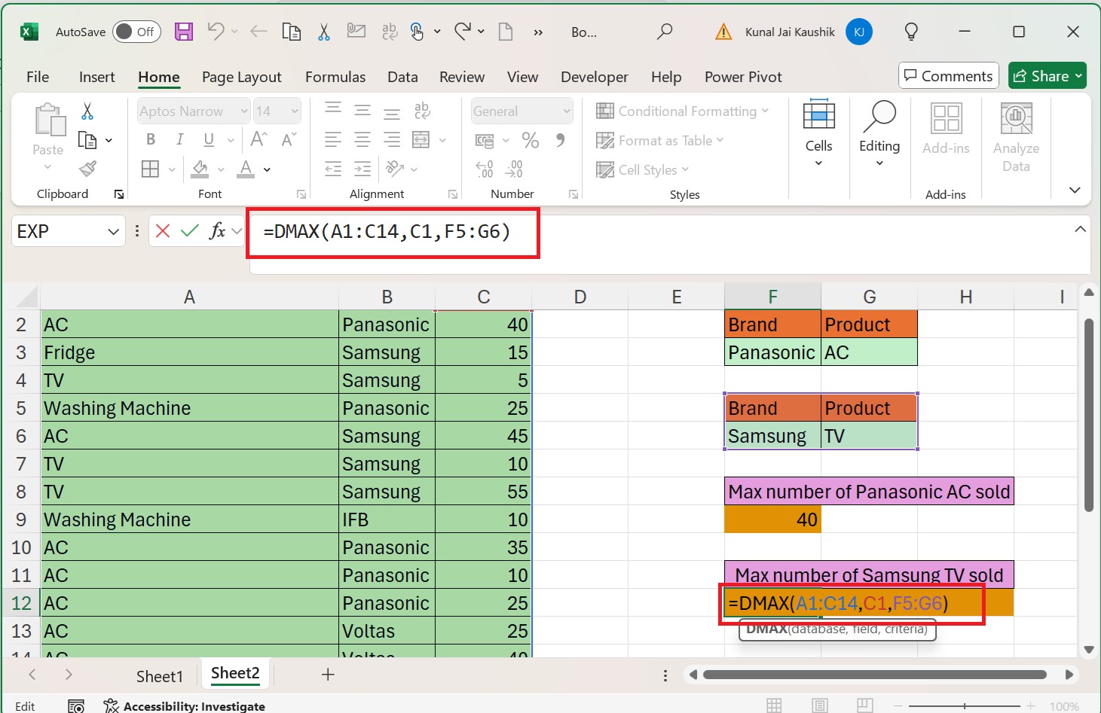
Task: Undo the last action
Action: pyautogui.click(x=216, y=32)
